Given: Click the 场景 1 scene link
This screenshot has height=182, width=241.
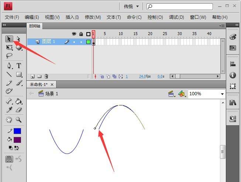Looking at the screenshot, I should (52, 94).
